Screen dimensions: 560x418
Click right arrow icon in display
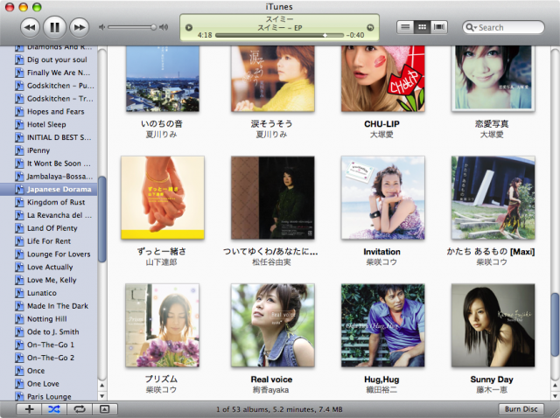point(370,27)
